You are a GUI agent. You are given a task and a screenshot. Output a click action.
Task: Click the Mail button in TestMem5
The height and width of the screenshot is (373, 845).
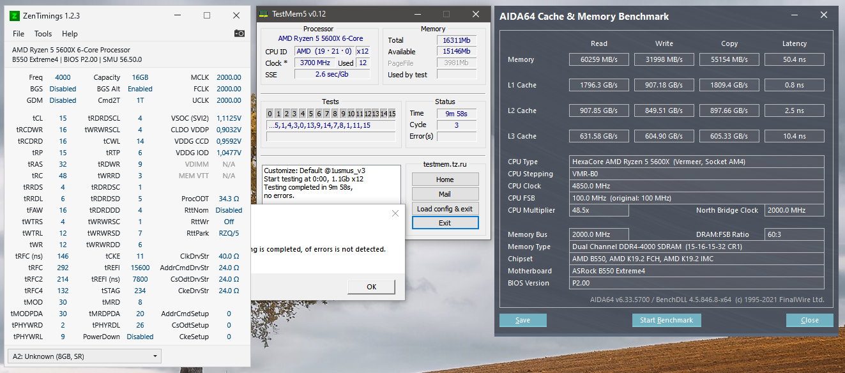coord(445,194)
